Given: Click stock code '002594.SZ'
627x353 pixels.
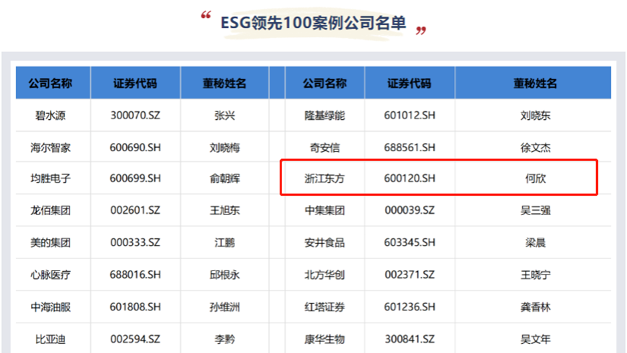Looking at the screenshot, I should [x=135, y=339].
